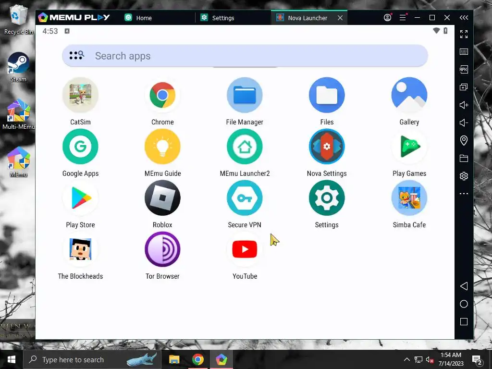The height and width of the screenshot is (369, 492).
Task: Tap the Android back triangle button
Action: point(464,286)
